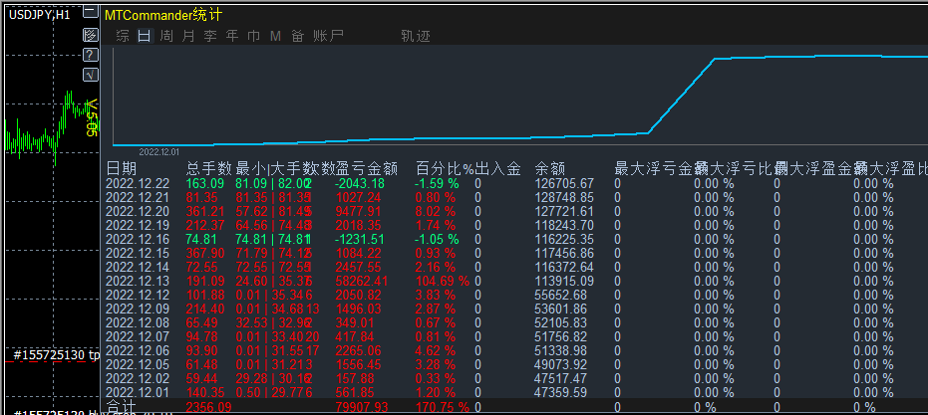Open the 周 weekly statistics tab
Screen dimensions: 928x415
(x=166, y=36)
